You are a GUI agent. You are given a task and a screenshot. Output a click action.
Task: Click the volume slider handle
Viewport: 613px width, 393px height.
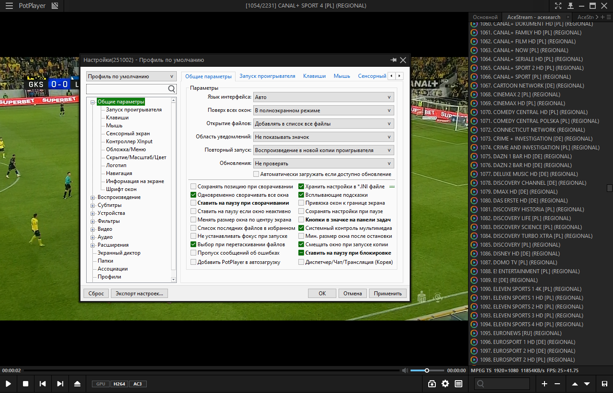click(x=427, y=370)
